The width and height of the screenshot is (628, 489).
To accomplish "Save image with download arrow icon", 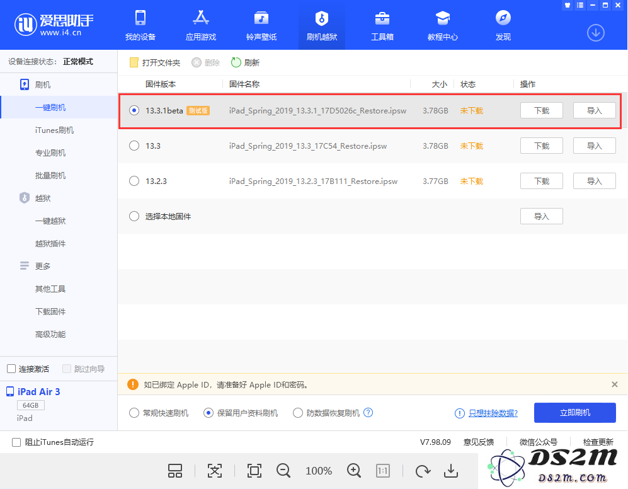I will 451,471.
